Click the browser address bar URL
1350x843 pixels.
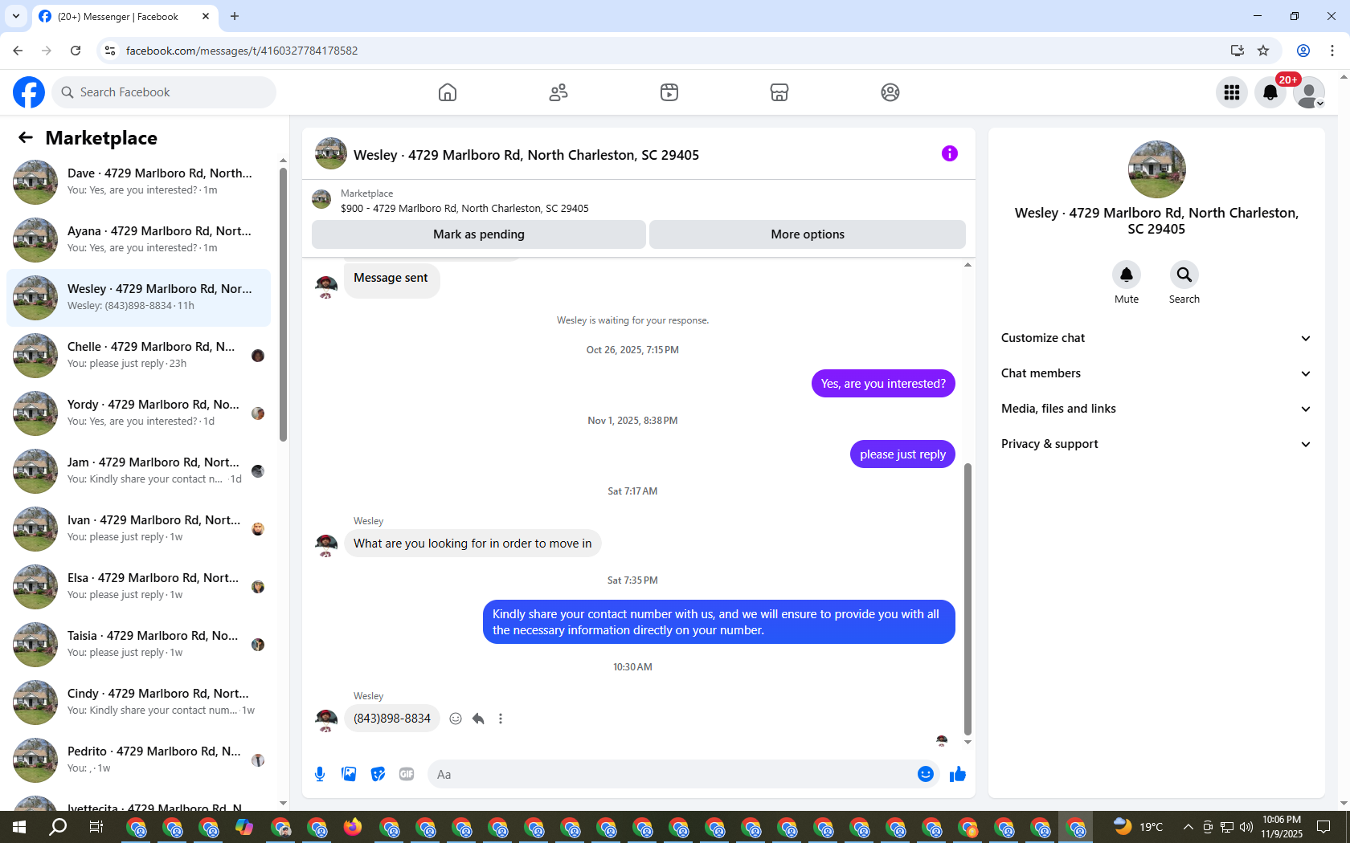click(x=242, y=51)
